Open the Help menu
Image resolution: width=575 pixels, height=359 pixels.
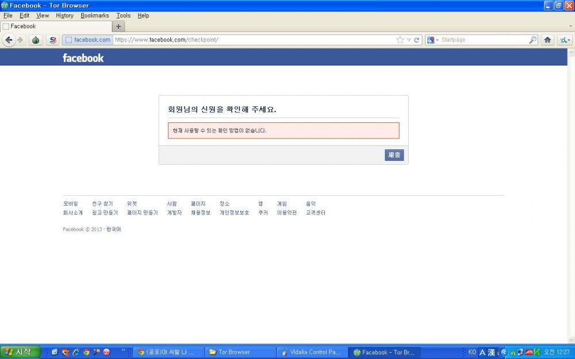click(x=143, y=16)
